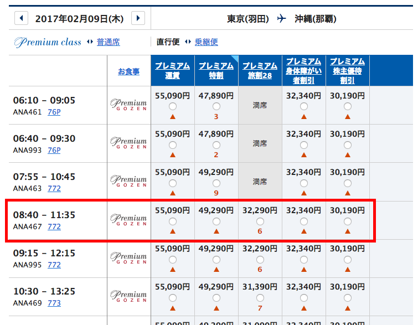Click Premium Gozen meal icon for ANA463
The height and width of the screenshot is (325, 418).
tap(128, 182)
